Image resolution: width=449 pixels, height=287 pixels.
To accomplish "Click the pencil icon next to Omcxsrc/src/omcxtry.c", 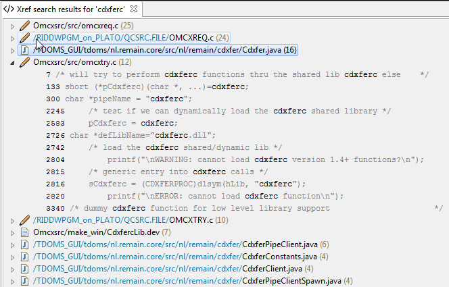I will pos(25,62).
